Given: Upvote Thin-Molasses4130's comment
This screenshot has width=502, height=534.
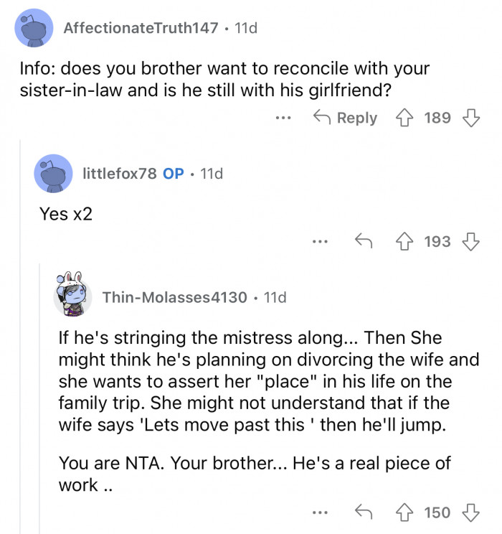Looking at the screenshot, I should tap(405, 512).
